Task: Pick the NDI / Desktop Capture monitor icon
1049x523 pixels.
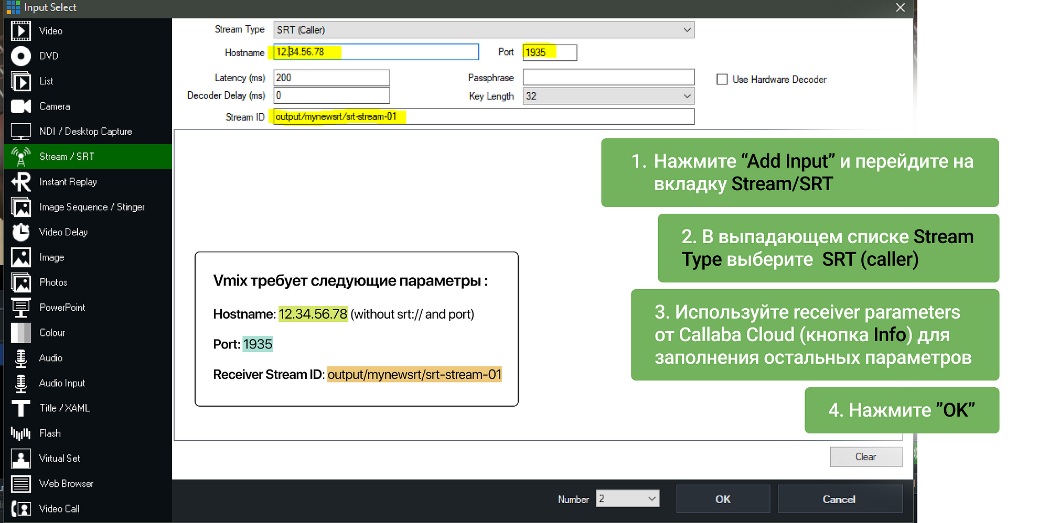Action: pos(21,132)
